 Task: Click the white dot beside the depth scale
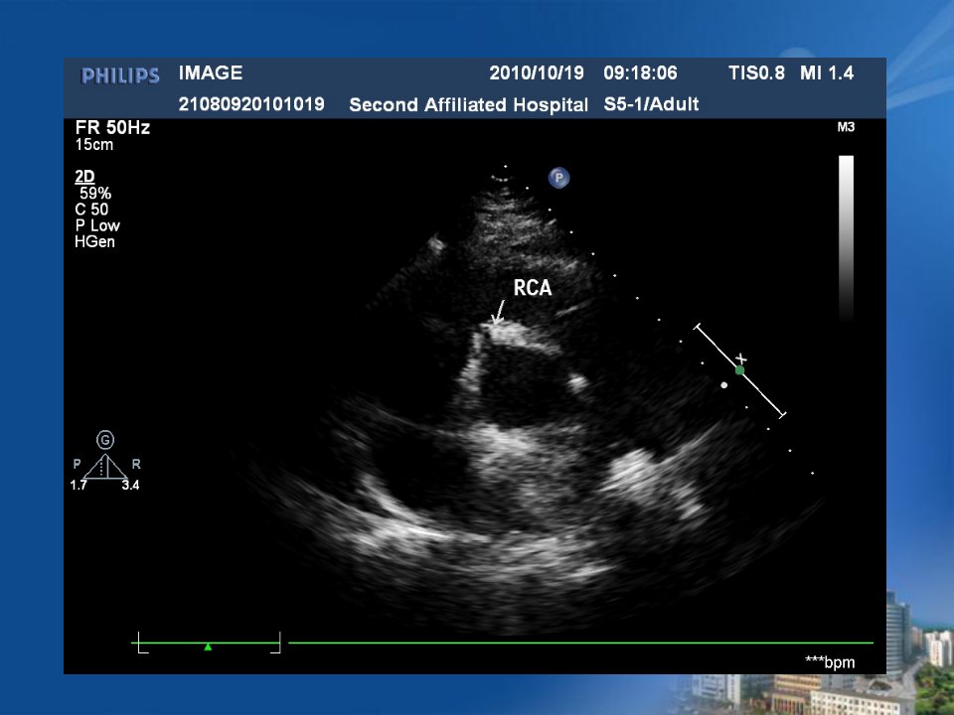724,385
